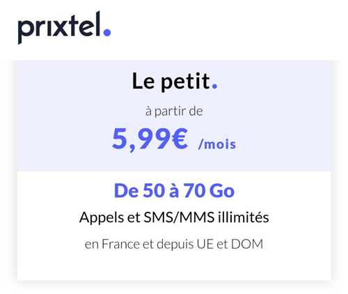Click the blue dot after Le petit

point(215,86)
